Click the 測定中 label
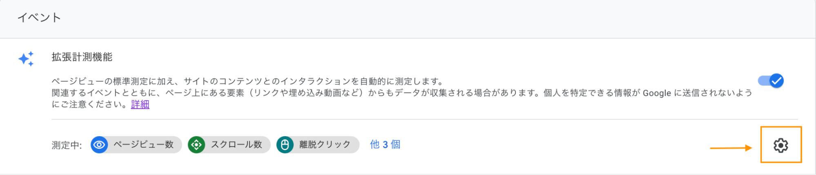 [67, 145]
